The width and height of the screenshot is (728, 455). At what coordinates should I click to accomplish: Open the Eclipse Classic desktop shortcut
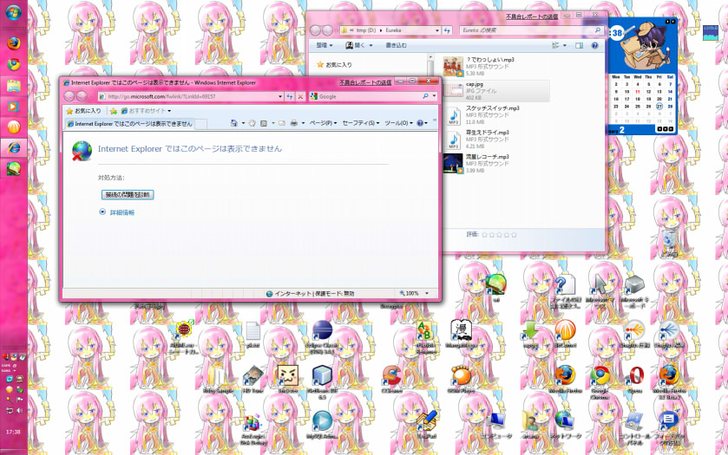(x=322, y=337)
